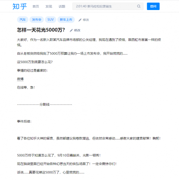
Task: Click the line starting 现在脑袋里面已经开始
Action: click(67, 164)
